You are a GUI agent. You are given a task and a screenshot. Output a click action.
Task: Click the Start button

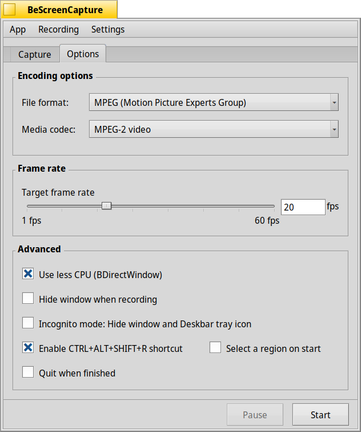pos(320,415)
